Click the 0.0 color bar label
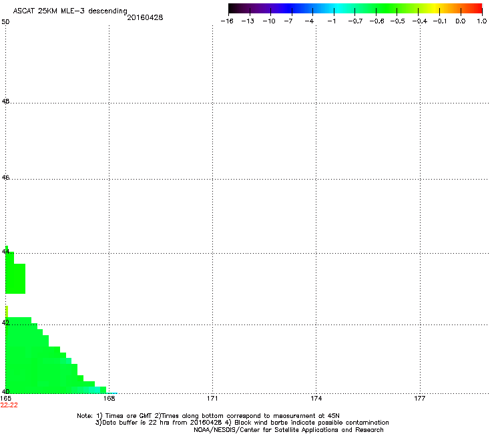The width and height of the screenshot is (494, 434). click(x=461, y=21)
